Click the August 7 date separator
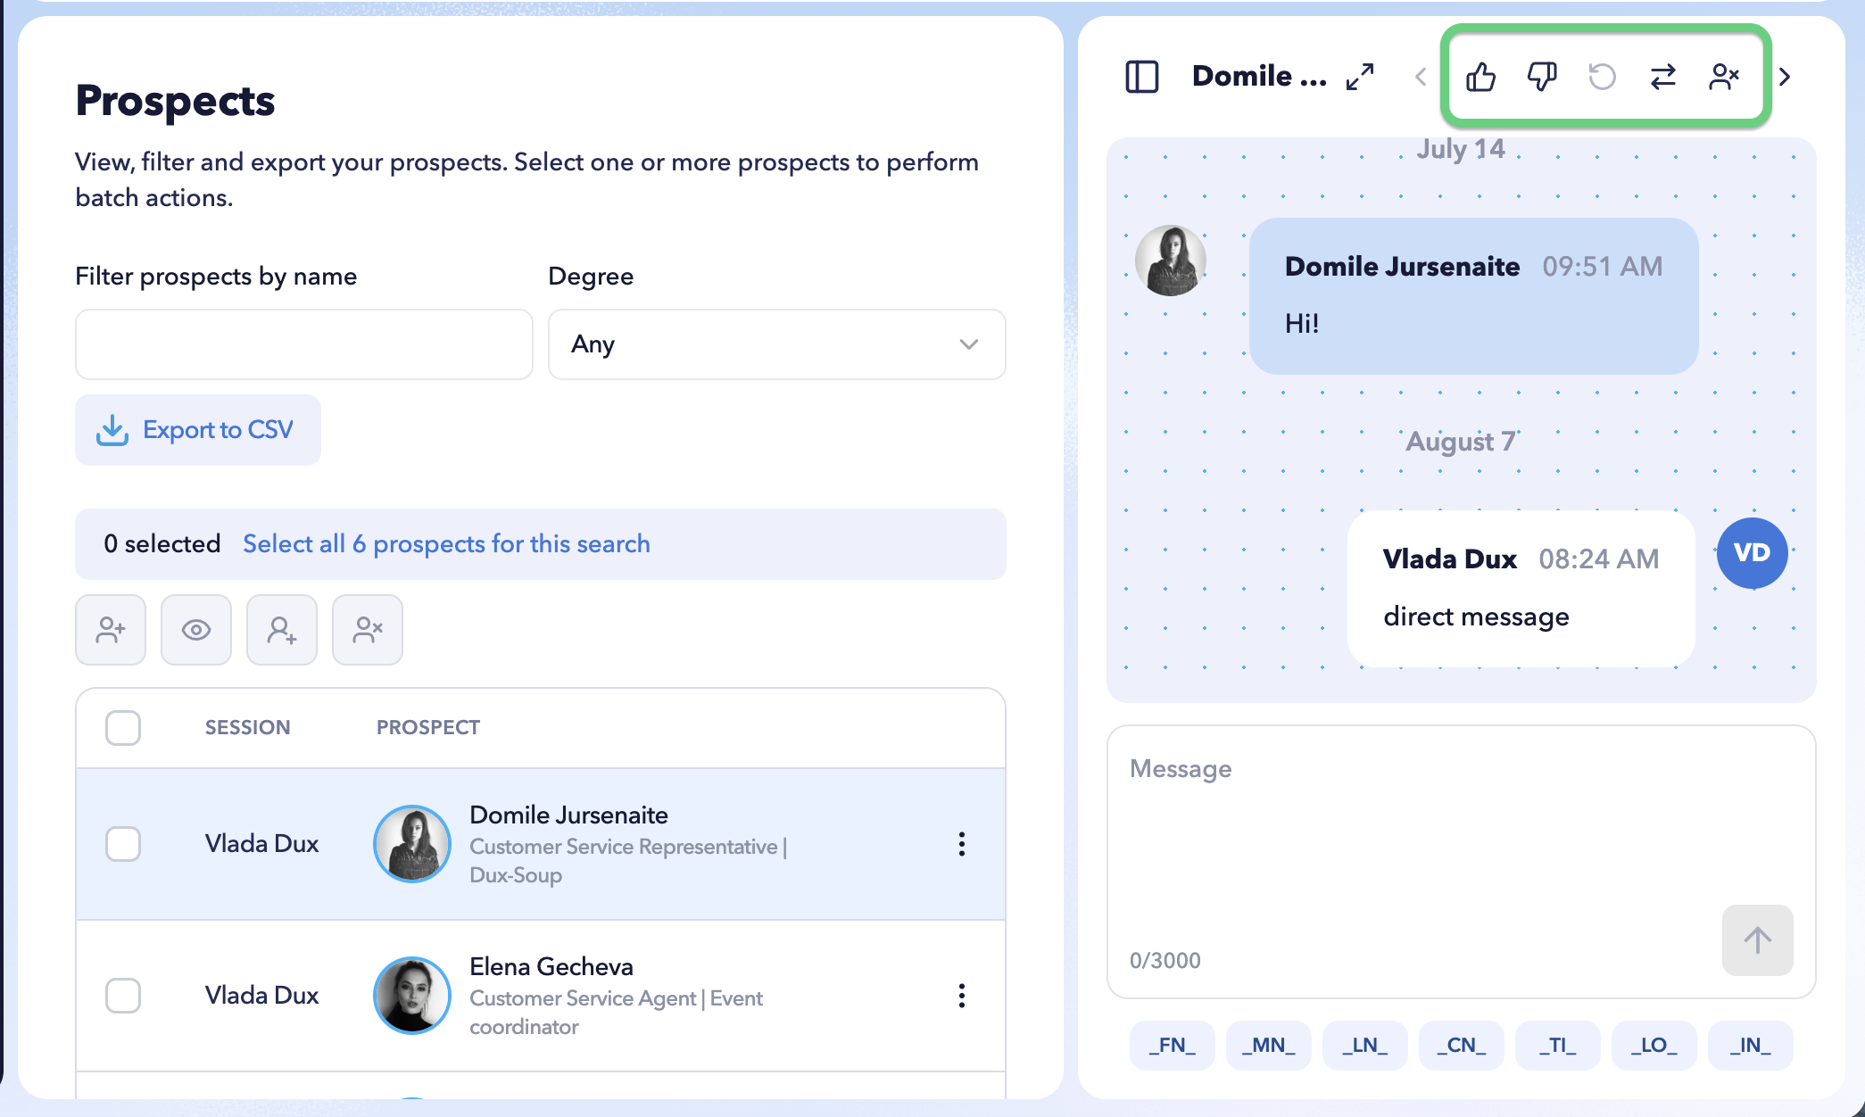1865x1117 pixels. 1461,442
